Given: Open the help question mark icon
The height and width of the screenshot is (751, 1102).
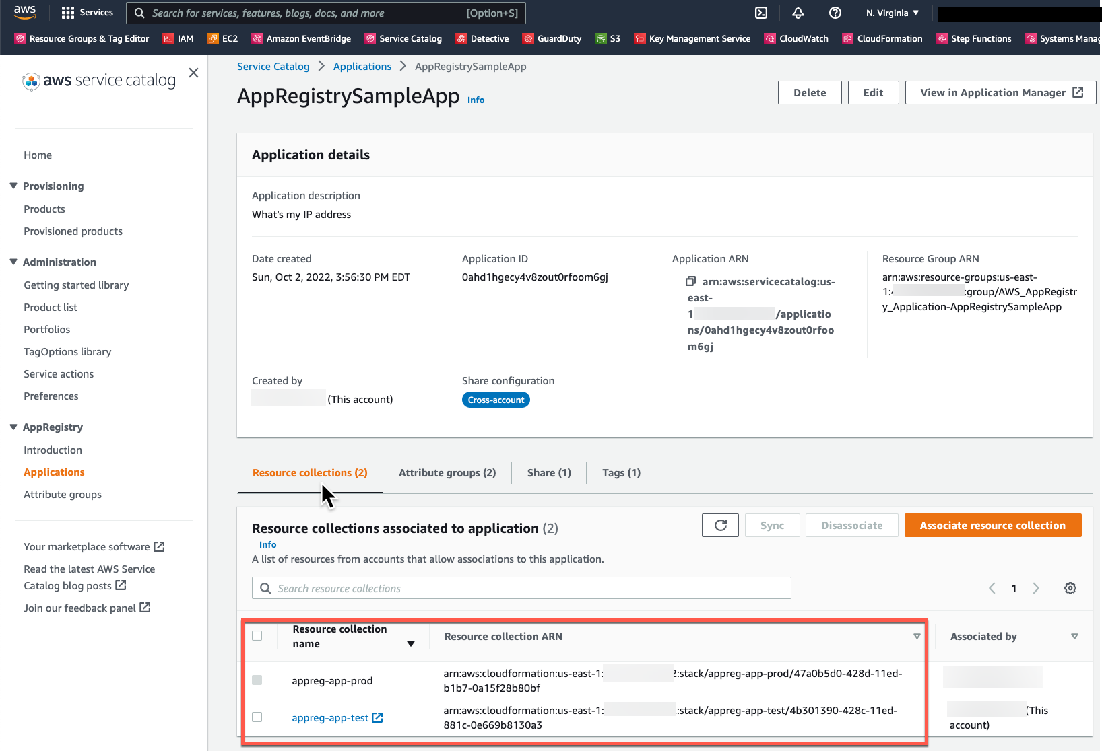Looking at the screenshot, I should (x=835, y=12).
